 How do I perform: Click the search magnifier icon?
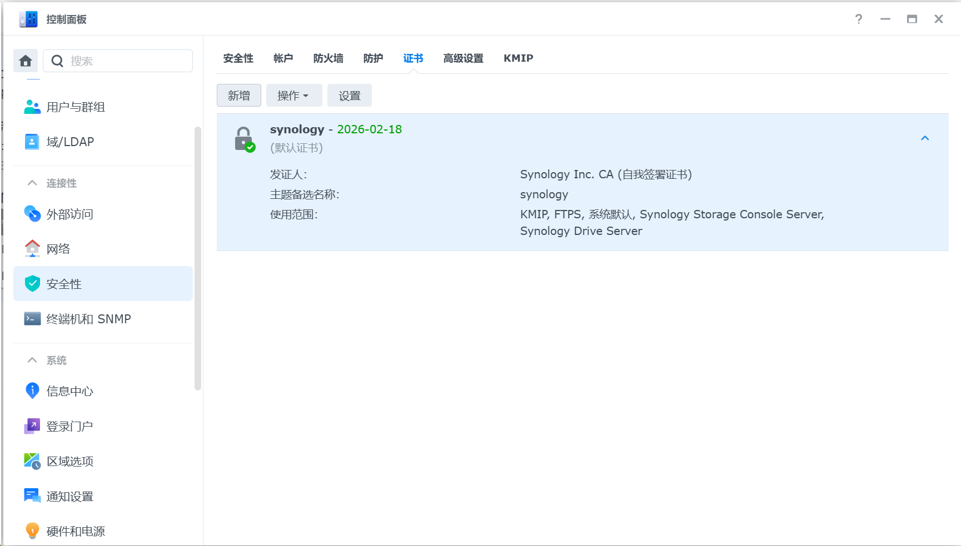coord(57,61)
